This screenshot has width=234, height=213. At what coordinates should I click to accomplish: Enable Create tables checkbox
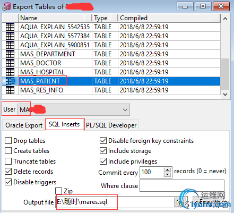[8, 151]
